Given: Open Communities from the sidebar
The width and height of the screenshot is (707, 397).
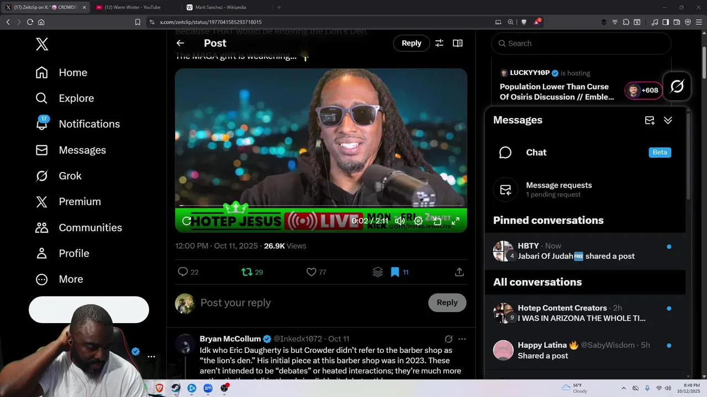Looking at the screenshot, I should pos(78,228).
